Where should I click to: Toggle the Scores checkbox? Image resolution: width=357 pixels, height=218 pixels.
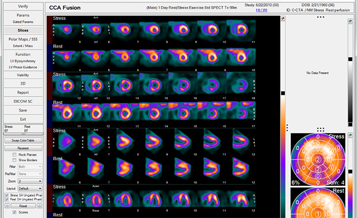click(14, 212)
